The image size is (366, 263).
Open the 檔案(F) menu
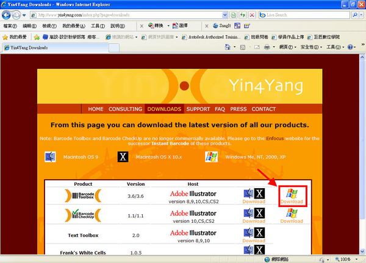tap(10, 26)
